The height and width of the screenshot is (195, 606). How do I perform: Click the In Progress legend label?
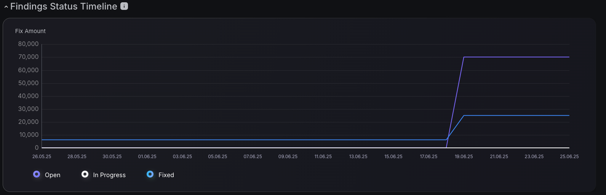[109, 175]
